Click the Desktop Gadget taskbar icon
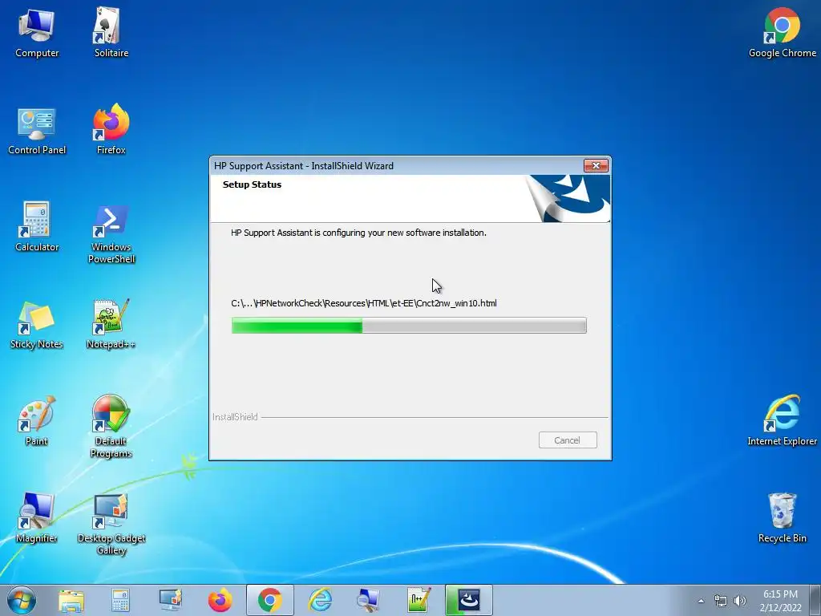Screen dimensions: 821x616 coord(170,600)
